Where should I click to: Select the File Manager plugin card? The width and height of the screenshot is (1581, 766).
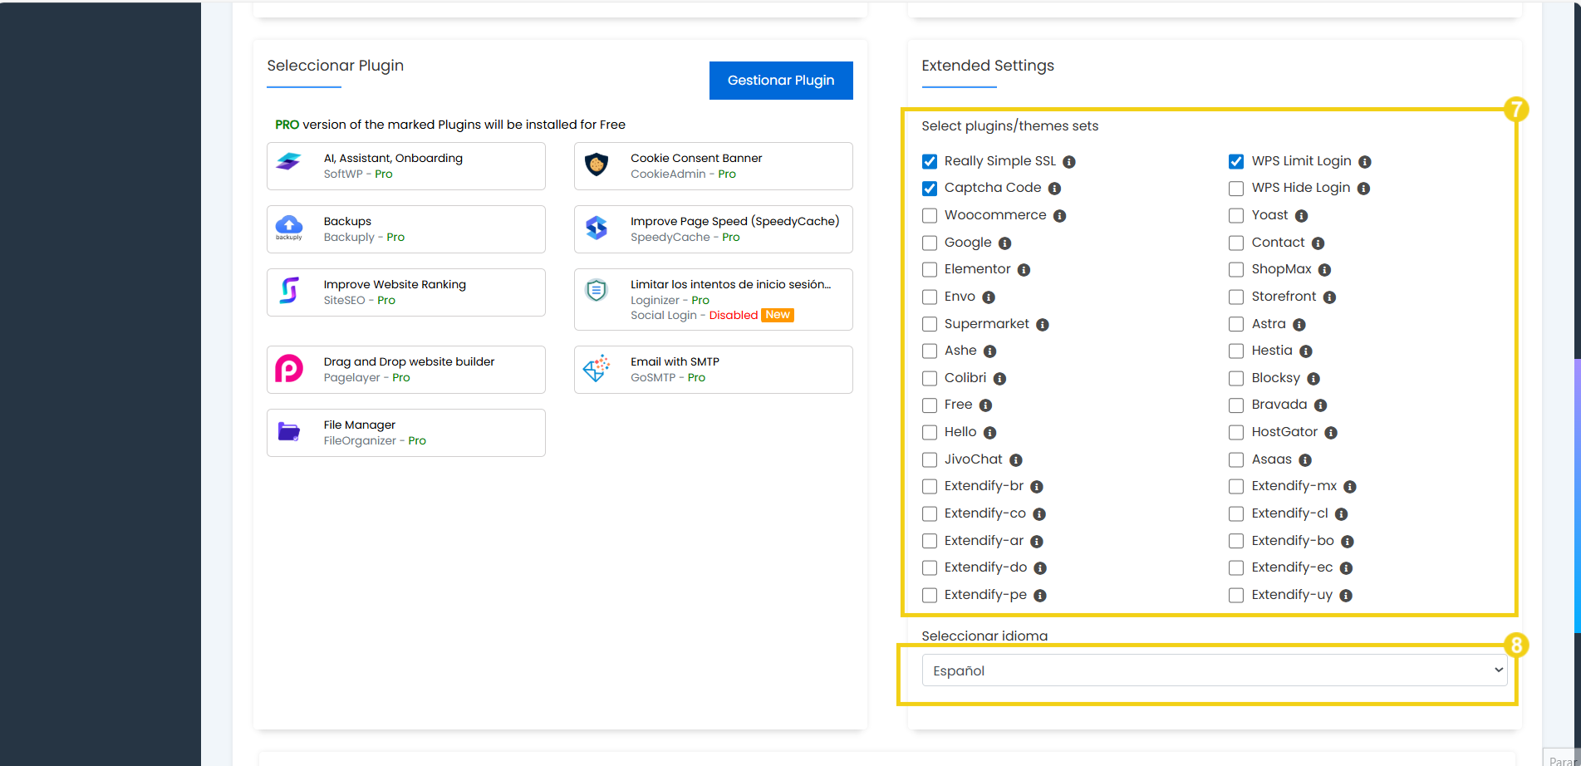click(406, 433)
